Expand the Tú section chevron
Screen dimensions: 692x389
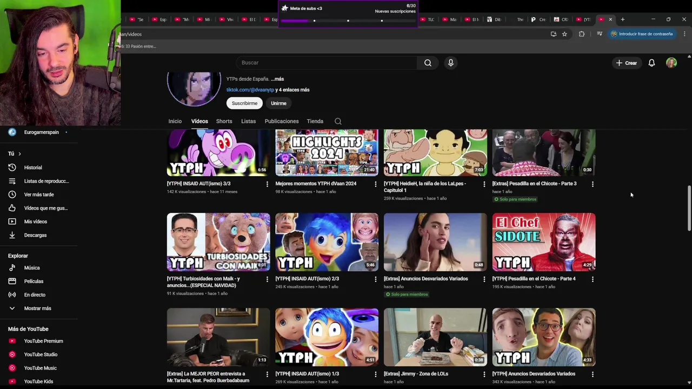click(19, 154)
